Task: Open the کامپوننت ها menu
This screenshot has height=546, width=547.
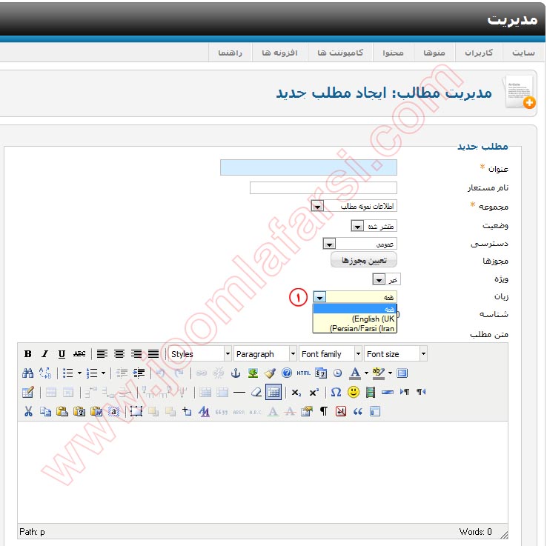Action: click(x=340, y=53)
